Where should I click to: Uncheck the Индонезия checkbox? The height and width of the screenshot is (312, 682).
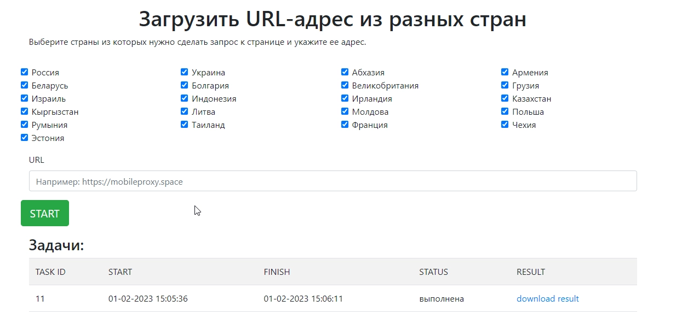tap(185, 98)
